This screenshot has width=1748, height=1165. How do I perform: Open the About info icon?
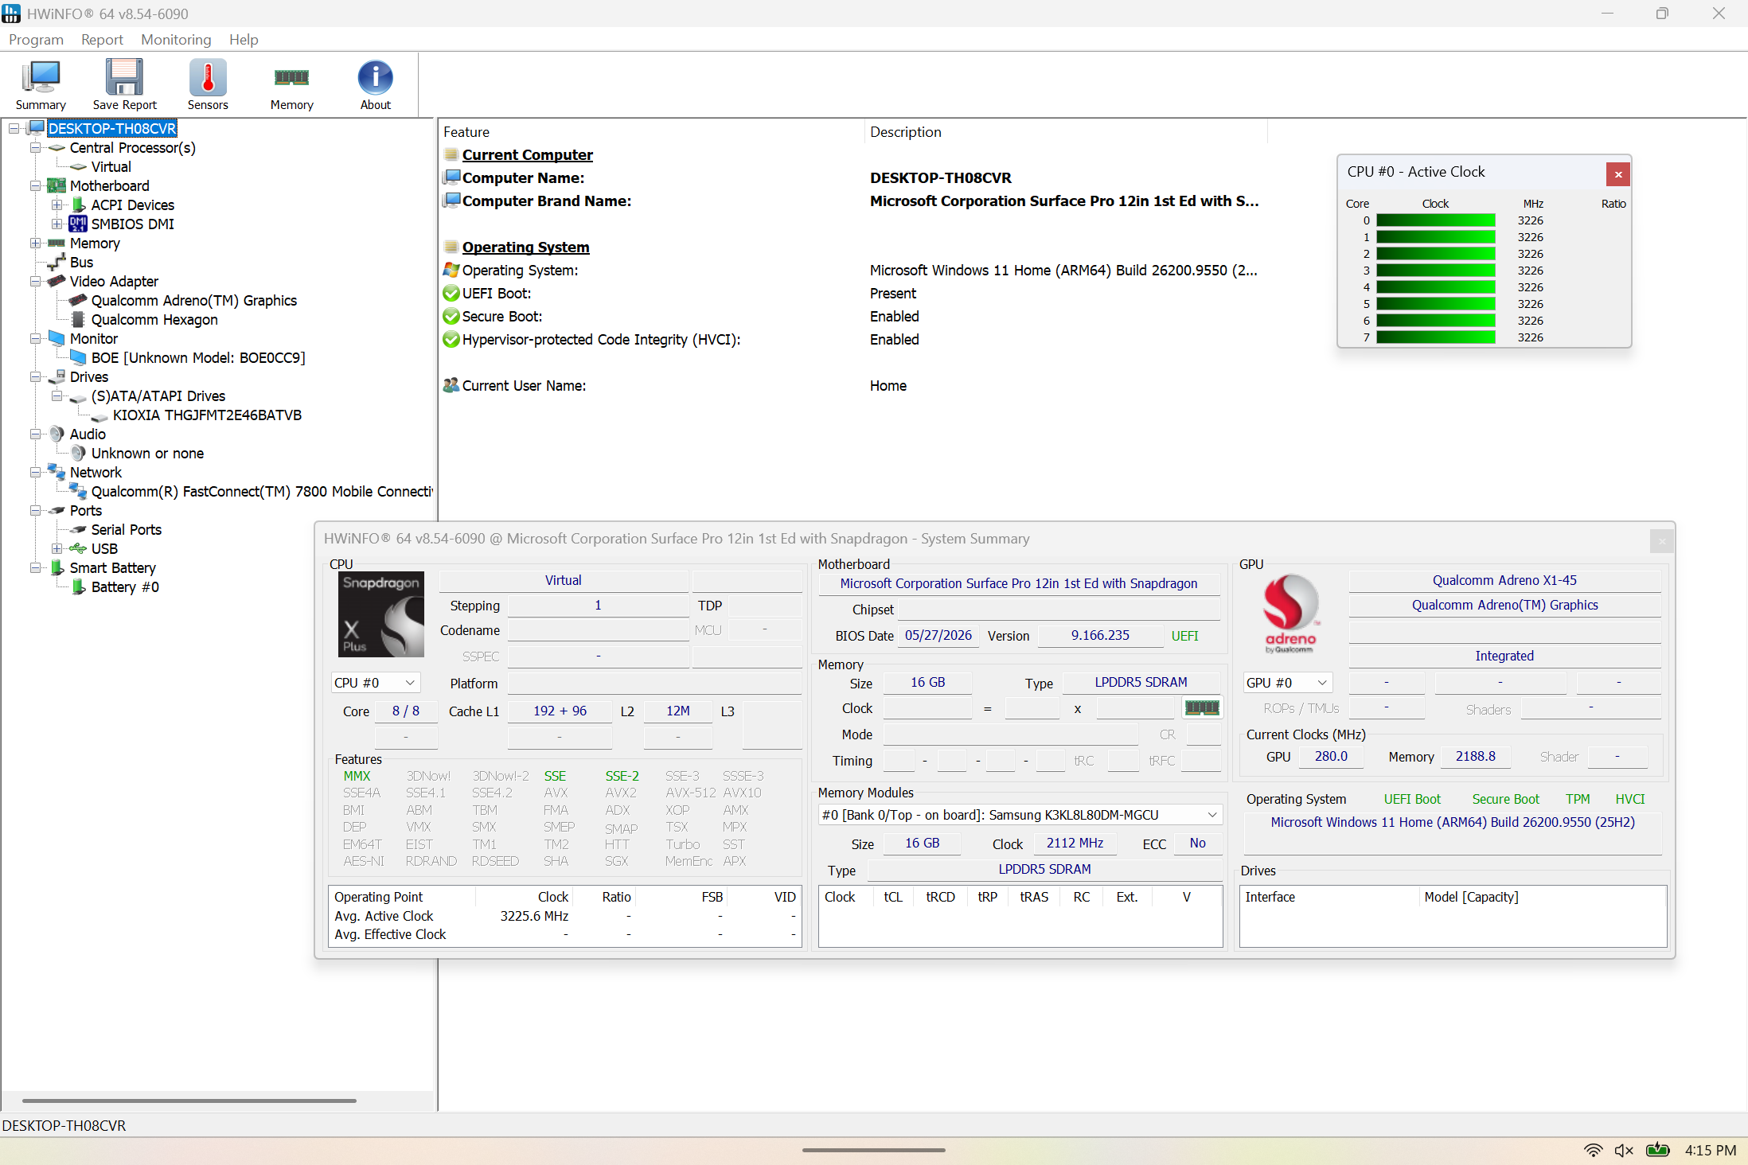pos(375,84)
